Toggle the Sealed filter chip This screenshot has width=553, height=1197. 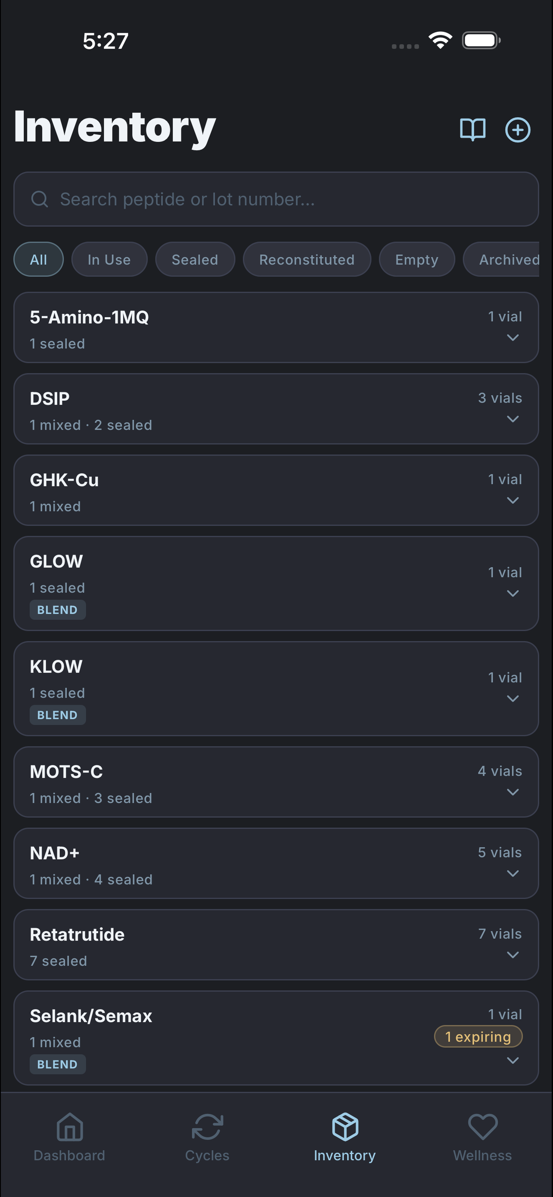(x=195, y=259)
